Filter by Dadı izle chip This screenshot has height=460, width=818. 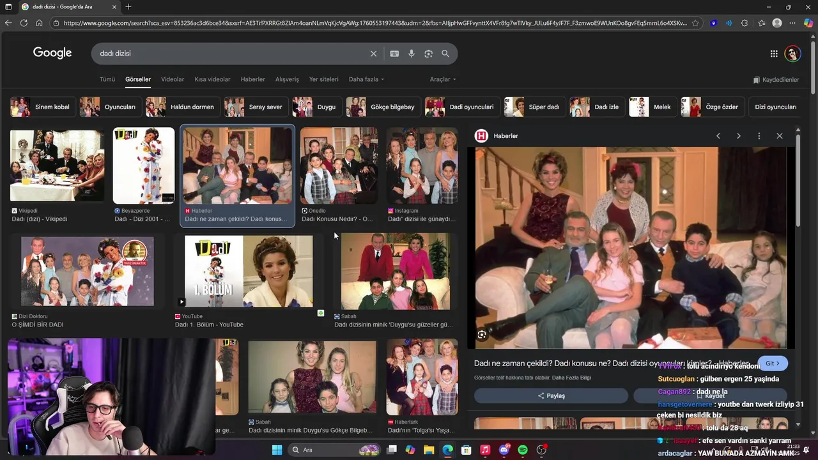(x=598, y=107)
